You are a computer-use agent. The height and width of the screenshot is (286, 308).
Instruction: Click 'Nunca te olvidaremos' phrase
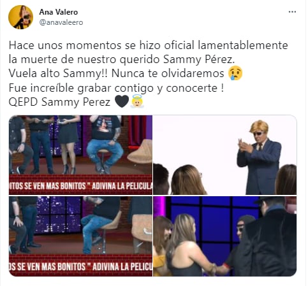pyautogui.click(x=168, y=73)
